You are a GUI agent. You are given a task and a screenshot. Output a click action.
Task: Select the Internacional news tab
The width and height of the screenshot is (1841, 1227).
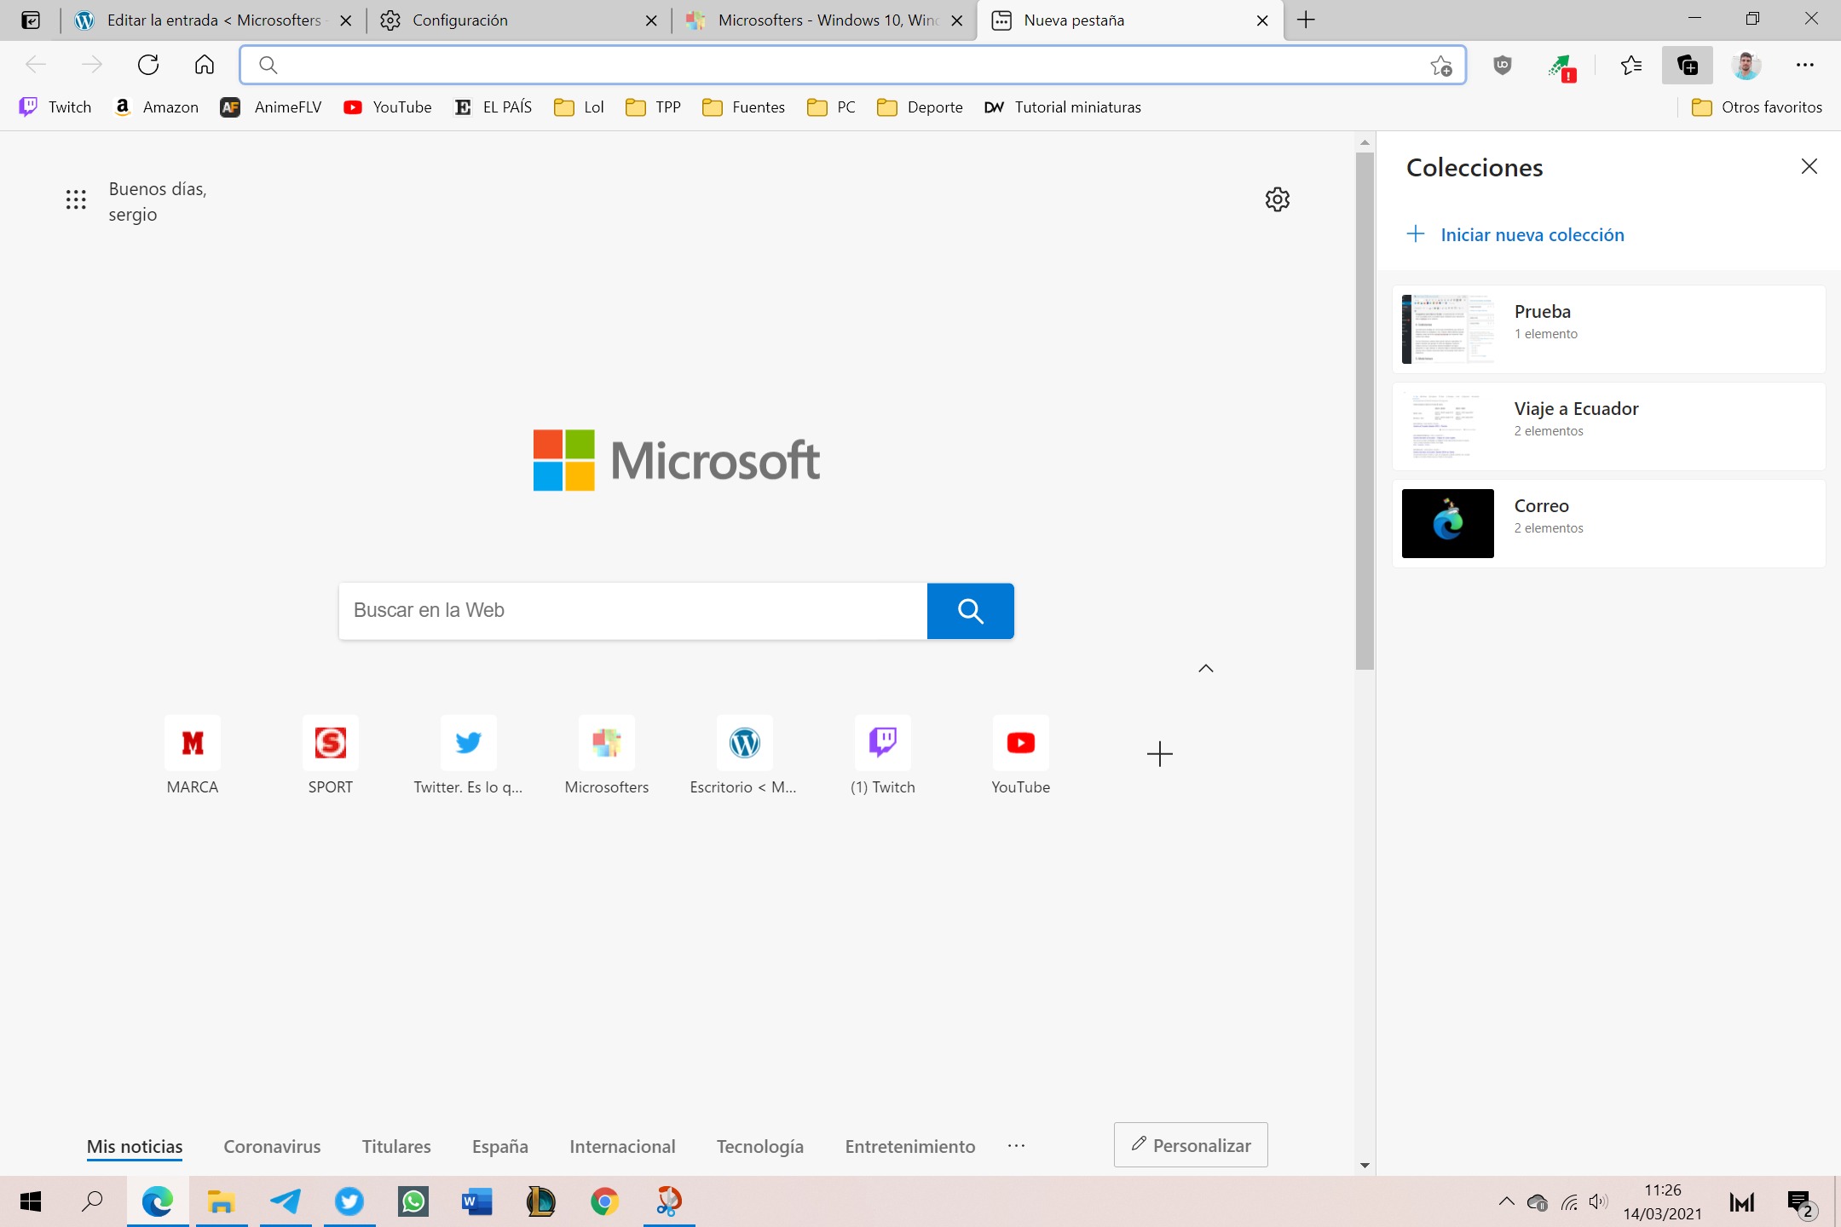tap(622, 1147)
